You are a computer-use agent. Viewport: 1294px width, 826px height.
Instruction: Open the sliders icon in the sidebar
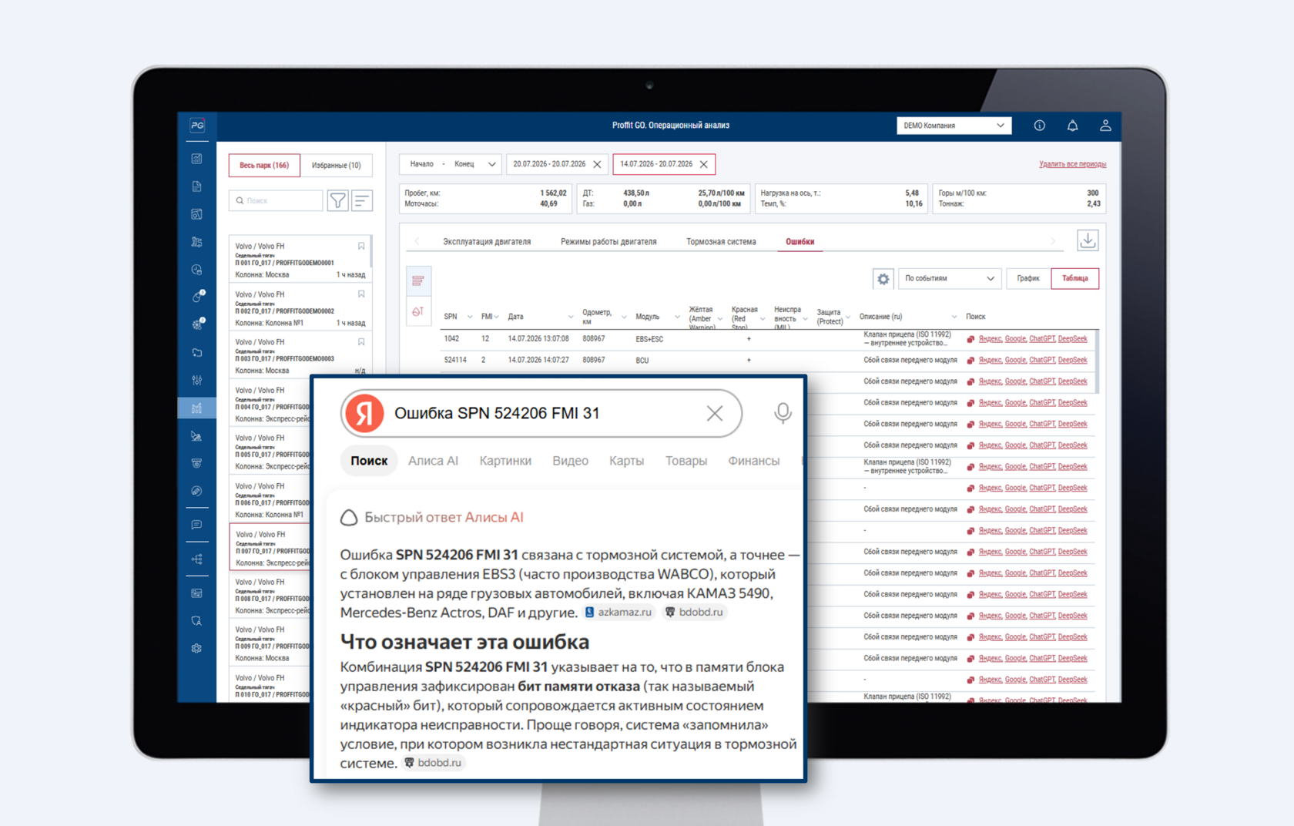click(197, 381)
